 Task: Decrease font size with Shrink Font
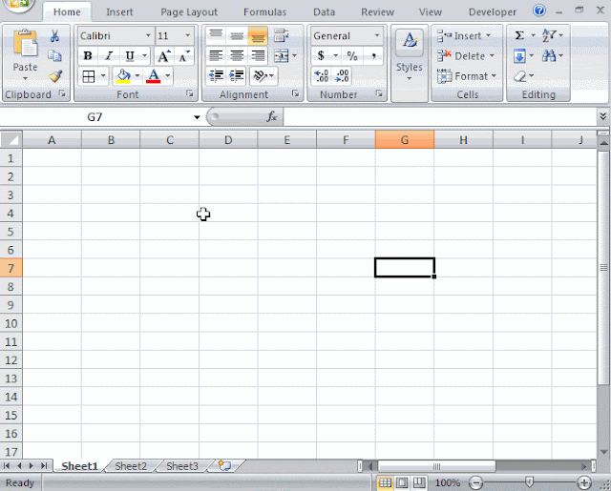click(183, 56)
